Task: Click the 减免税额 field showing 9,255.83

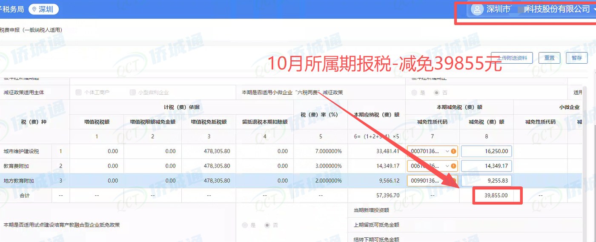Action: [x=486, y=181]
